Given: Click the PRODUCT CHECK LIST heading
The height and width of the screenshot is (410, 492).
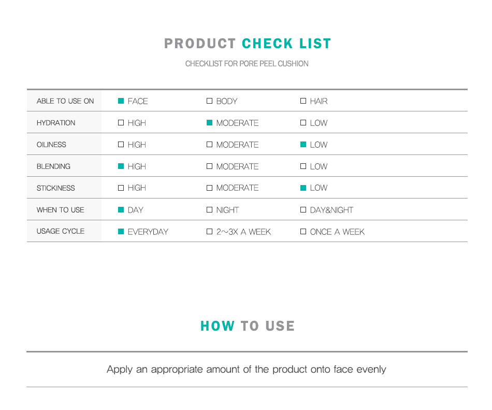Looking at the screenshot, I should [x=248, y=44].
